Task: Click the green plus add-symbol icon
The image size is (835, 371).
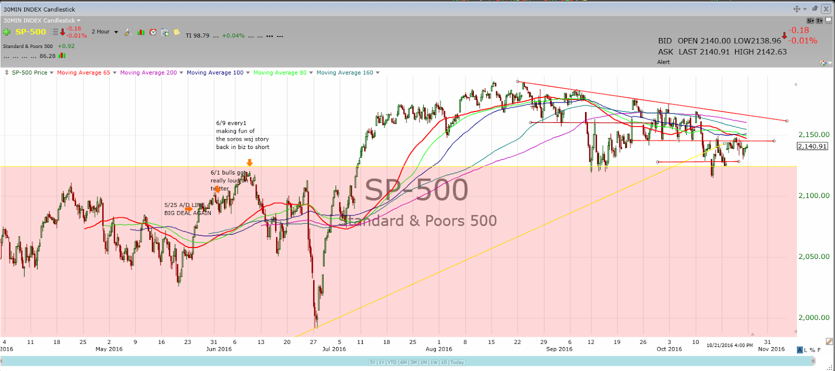Action: (6, 32)
